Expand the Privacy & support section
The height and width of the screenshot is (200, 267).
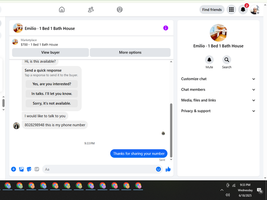click(x=218, y=111)
